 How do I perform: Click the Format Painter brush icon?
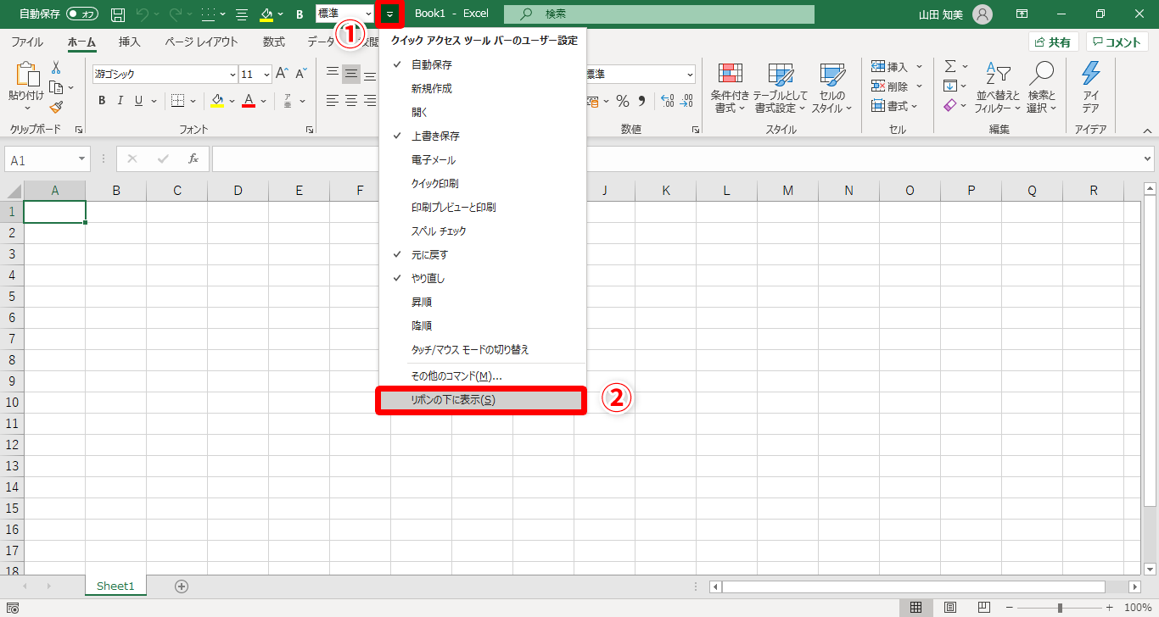56,107
